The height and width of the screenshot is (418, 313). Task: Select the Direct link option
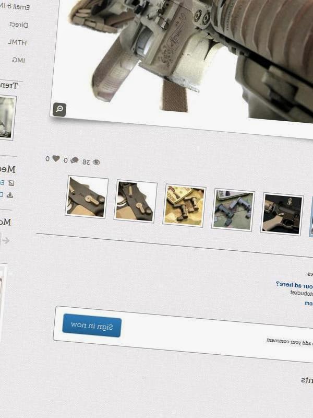tap(19, 25)
